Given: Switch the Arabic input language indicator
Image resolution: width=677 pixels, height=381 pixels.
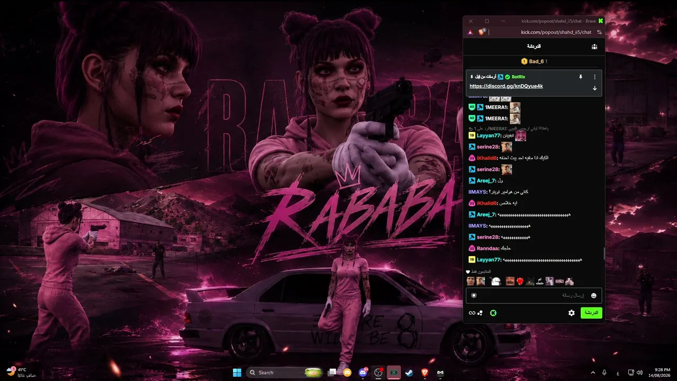Looking at the screenshot, I should pyautogui.click(x=618, y=373).
